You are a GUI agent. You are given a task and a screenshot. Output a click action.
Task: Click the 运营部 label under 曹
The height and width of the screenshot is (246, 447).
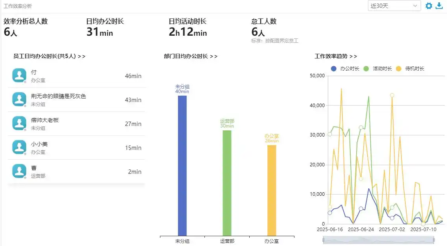point(38,176)
